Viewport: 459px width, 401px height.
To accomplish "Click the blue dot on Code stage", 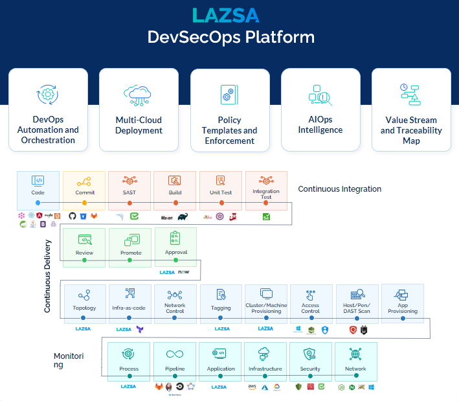I will (x=38, y=203).
